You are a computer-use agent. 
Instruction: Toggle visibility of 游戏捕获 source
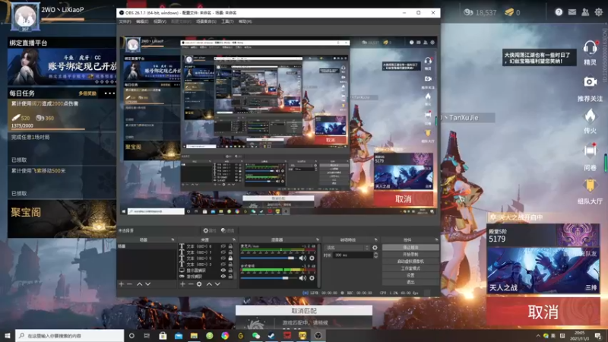(223, 277)
